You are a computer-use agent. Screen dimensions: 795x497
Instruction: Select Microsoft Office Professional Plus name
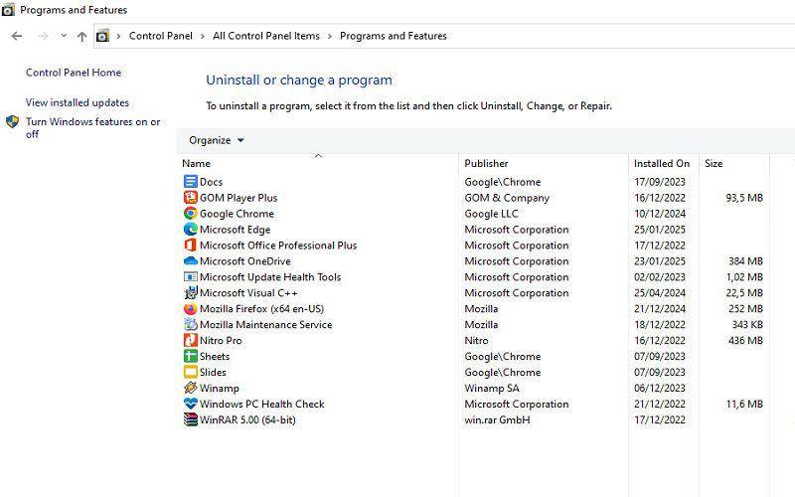278,246
